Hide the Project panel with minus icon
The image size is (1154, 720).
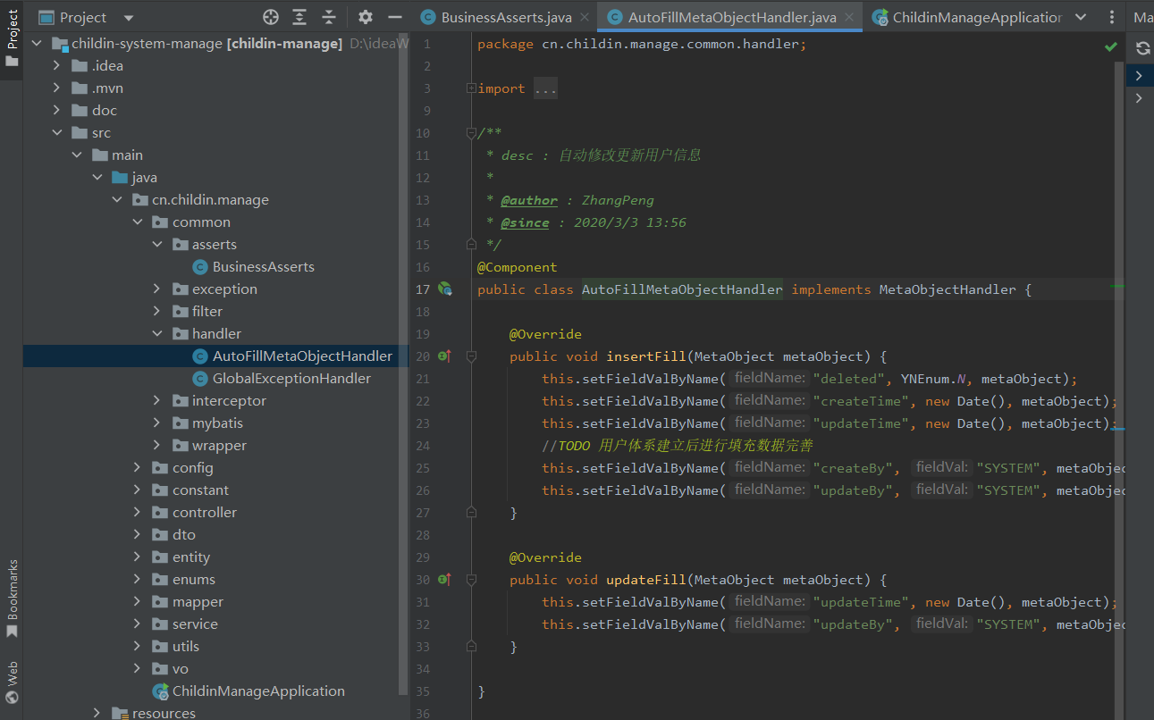394,17
